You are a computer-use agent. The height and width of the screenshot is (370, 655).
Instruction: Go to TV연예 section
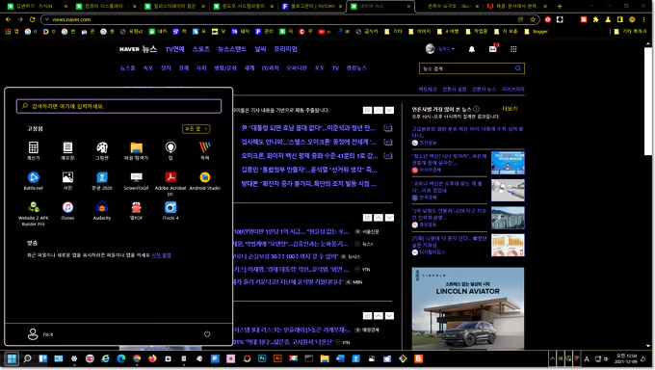tap(174, 49)
